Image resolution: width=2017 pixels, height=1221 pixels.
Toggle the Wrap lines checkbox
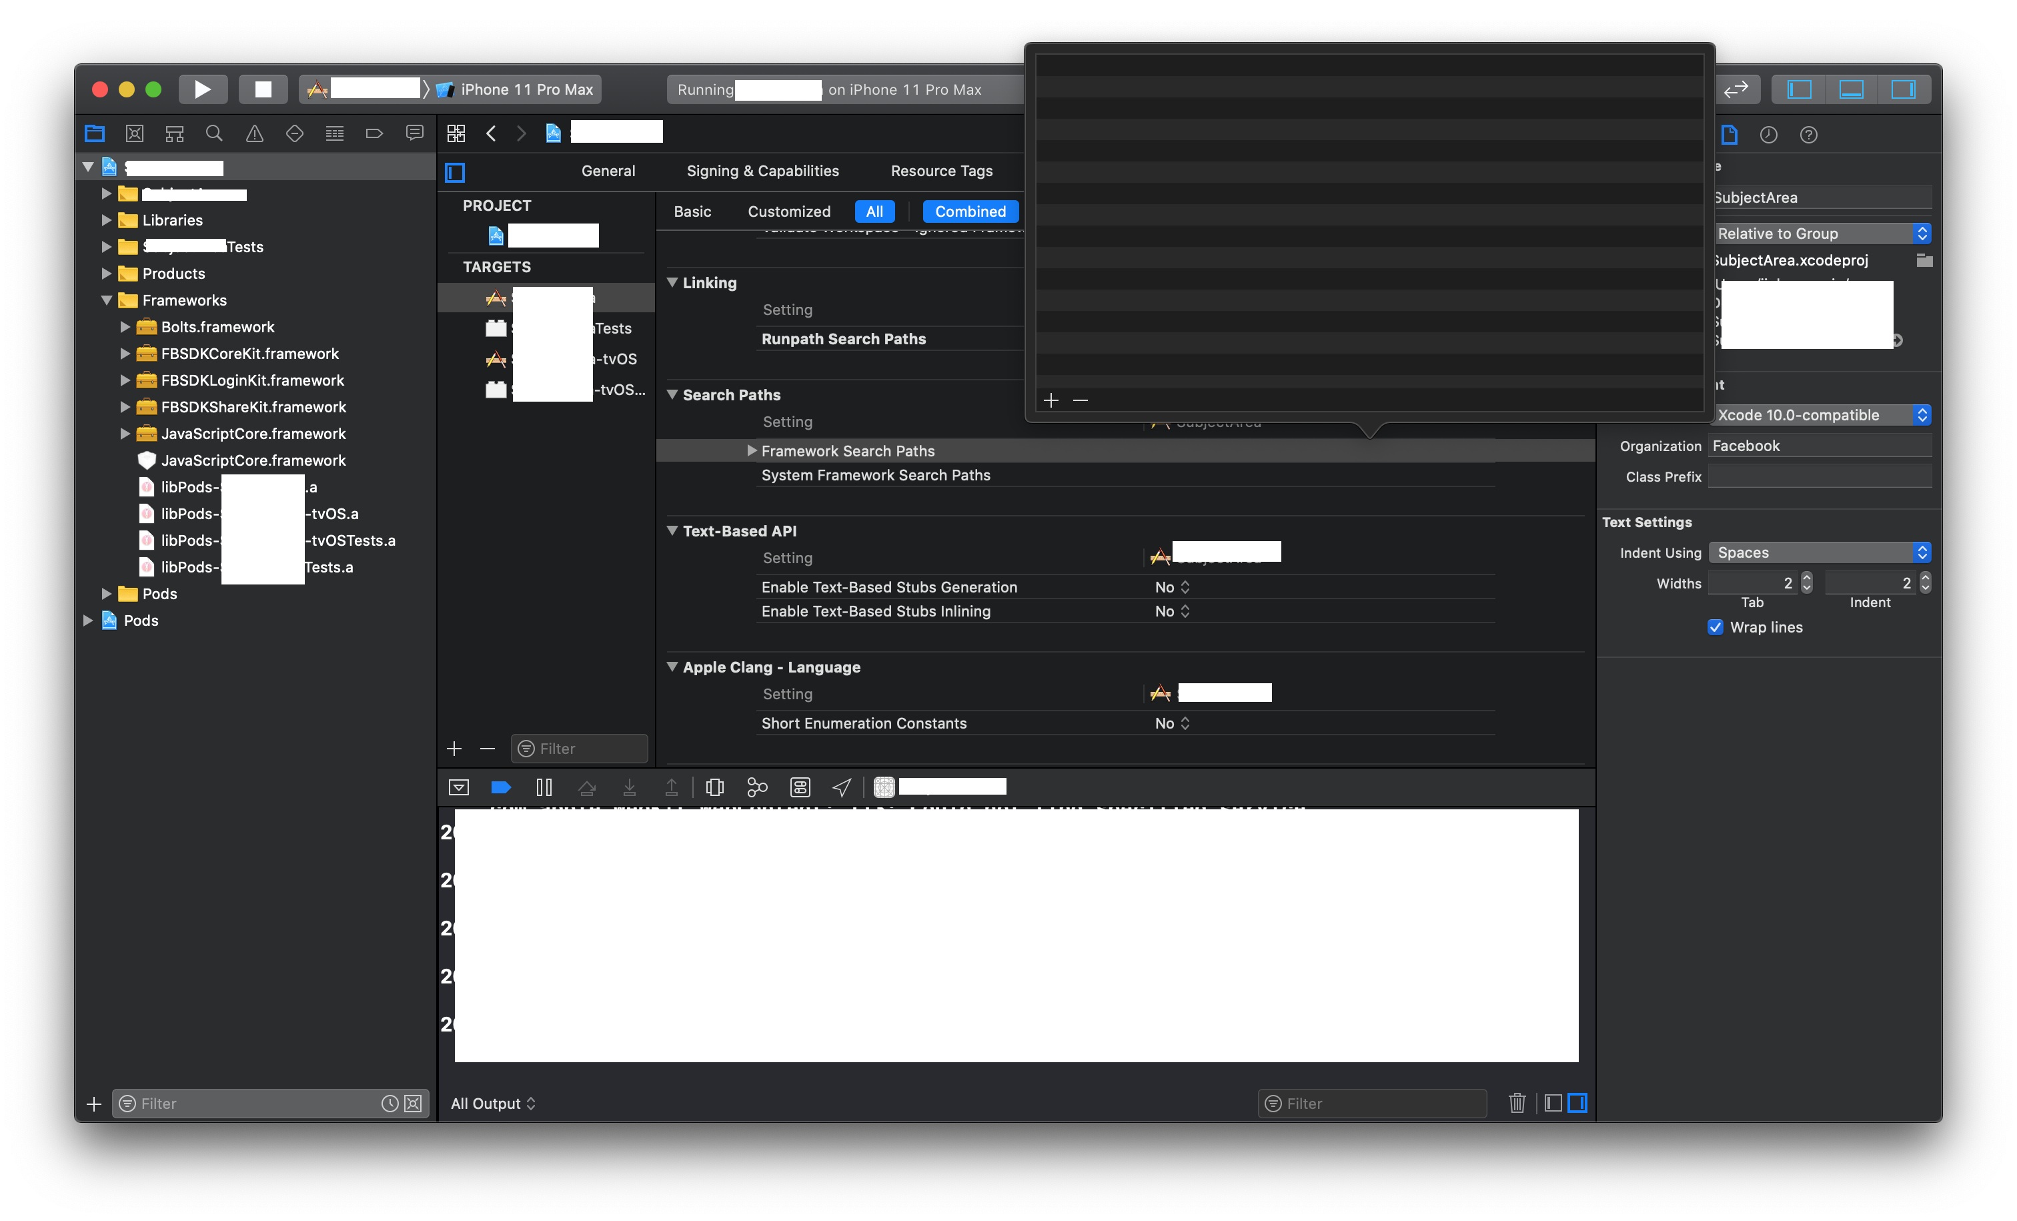pos(1716,627)
